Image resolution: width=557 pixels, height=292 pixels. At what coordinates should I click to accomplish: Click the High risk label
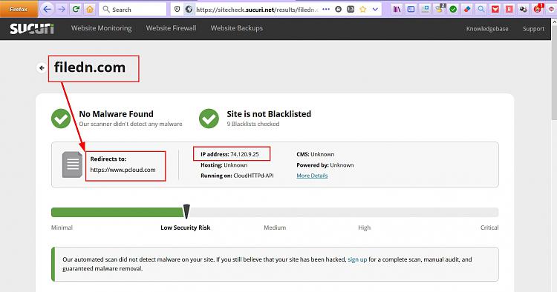364,228
